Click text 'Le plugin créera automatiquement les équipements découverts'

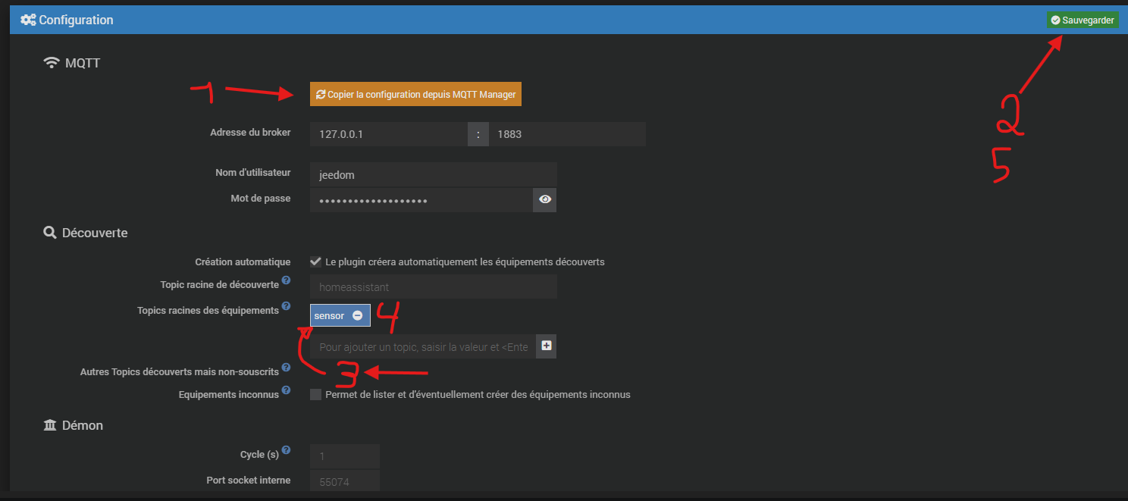pyautogui.click(x=465, y=262)
